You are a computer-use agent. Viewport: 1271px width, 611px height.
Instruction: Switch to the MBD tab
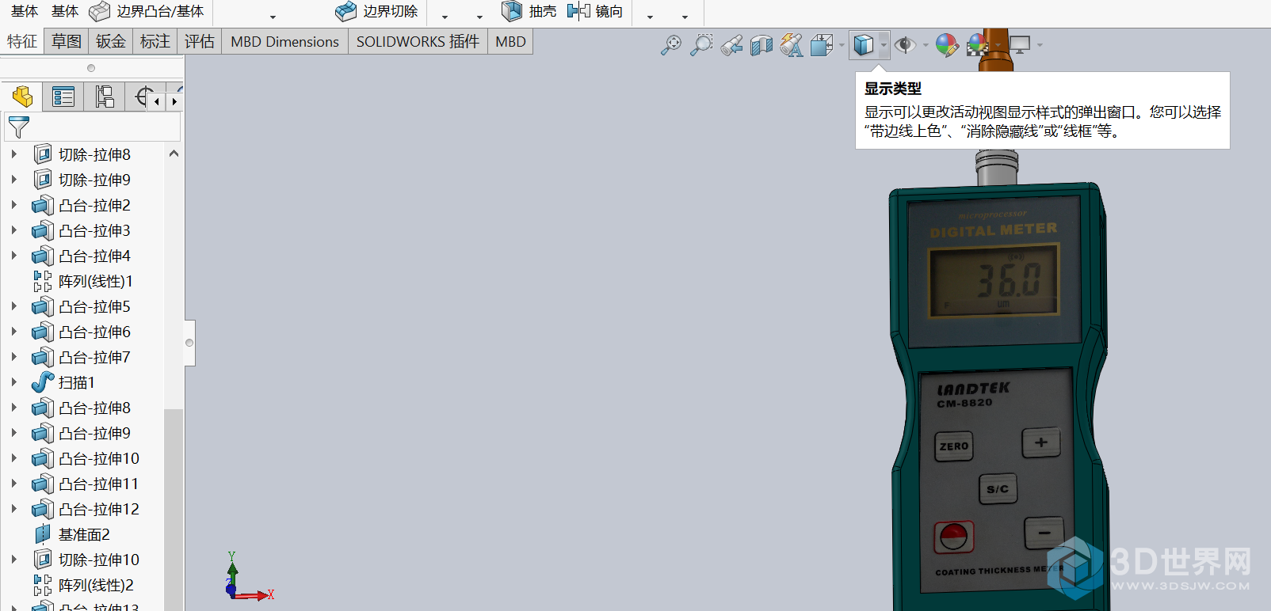click(510, 41)
